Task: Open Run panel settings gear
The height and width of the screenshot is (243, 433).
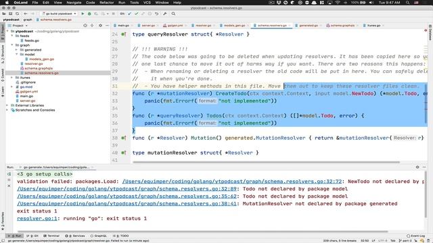Action: tap(417, 167)
